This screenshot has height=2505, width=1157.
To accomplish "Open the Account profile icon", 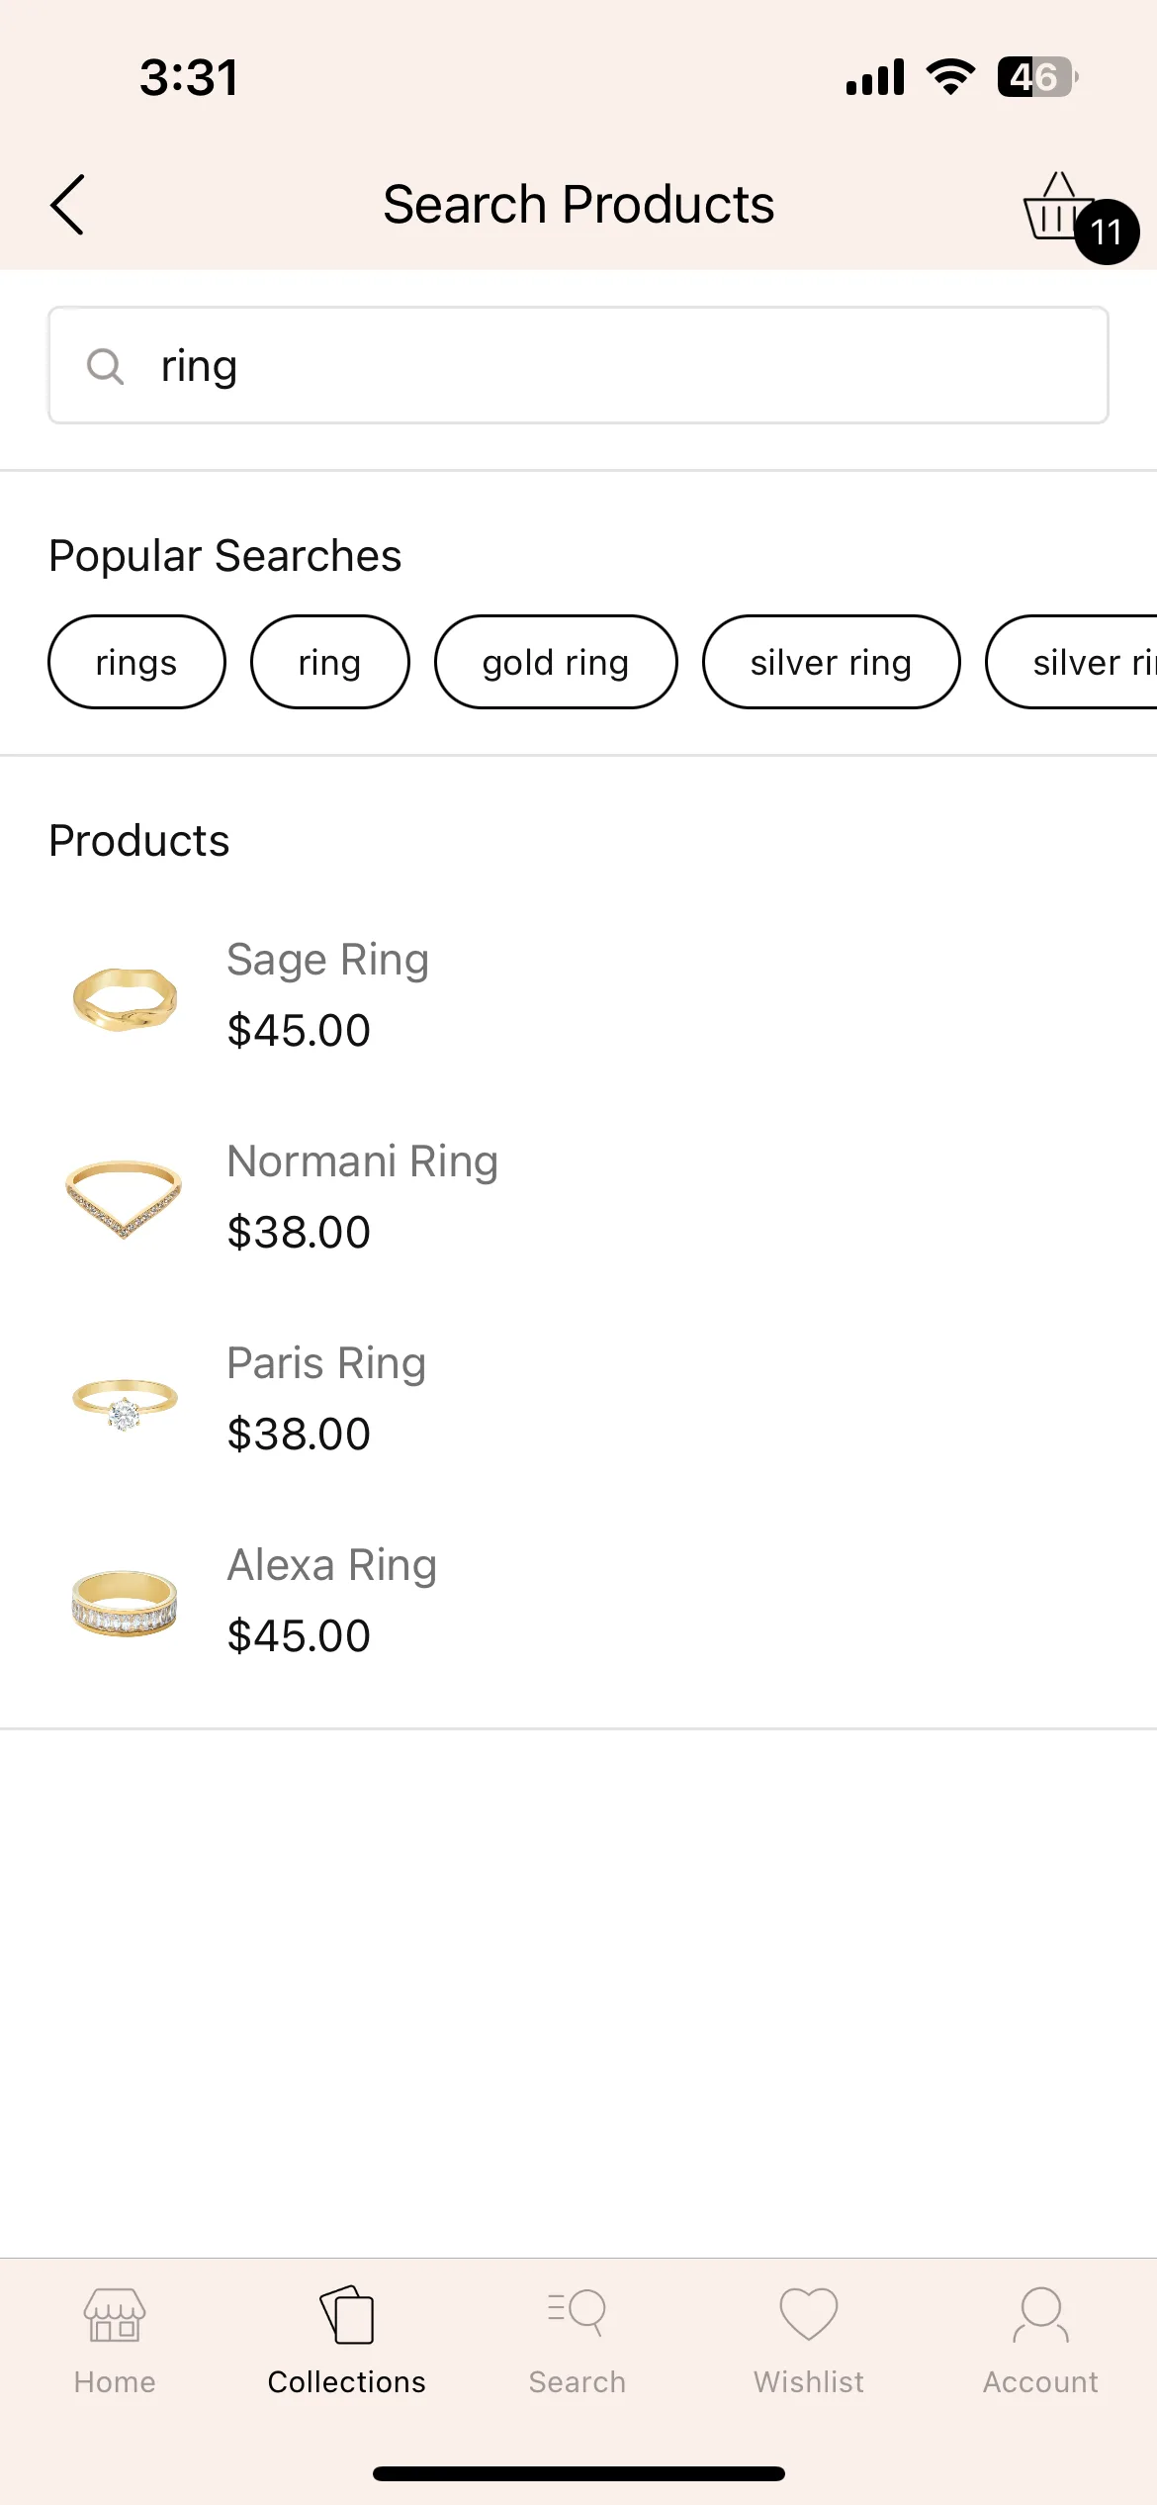I will pos(1040,2315).
